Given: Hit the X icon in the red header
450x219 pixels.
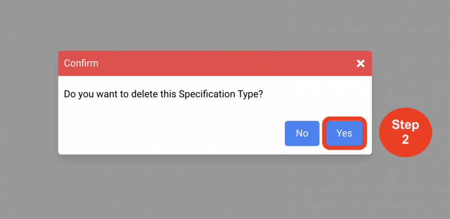Looking at the screenshot, I should (360, 64).
